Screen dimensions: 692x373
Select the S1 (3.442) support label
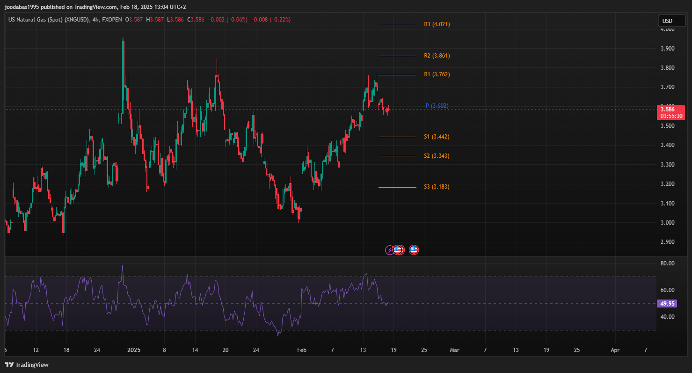[x=436, y=137]
